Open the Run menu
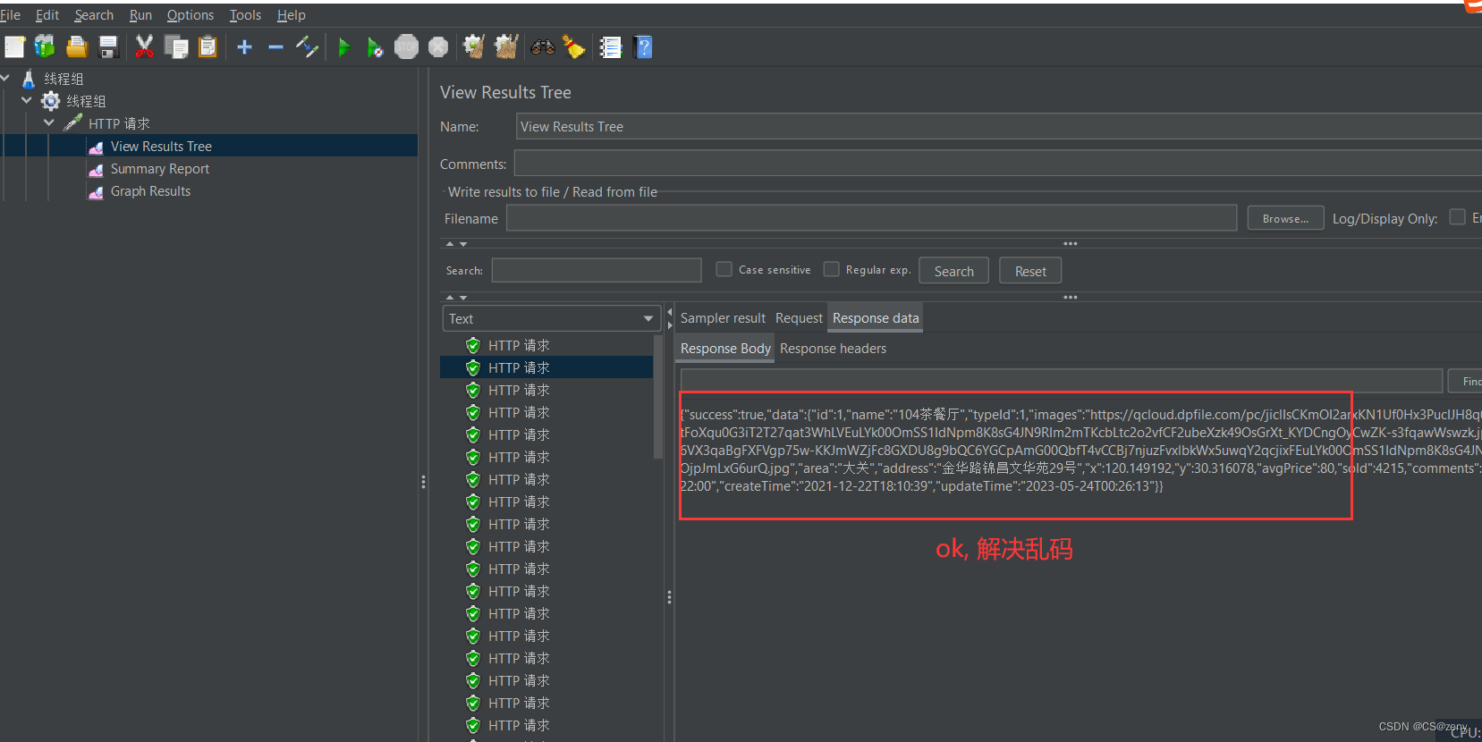This screenshot has width=1482, height=742. tap(140, 15)
